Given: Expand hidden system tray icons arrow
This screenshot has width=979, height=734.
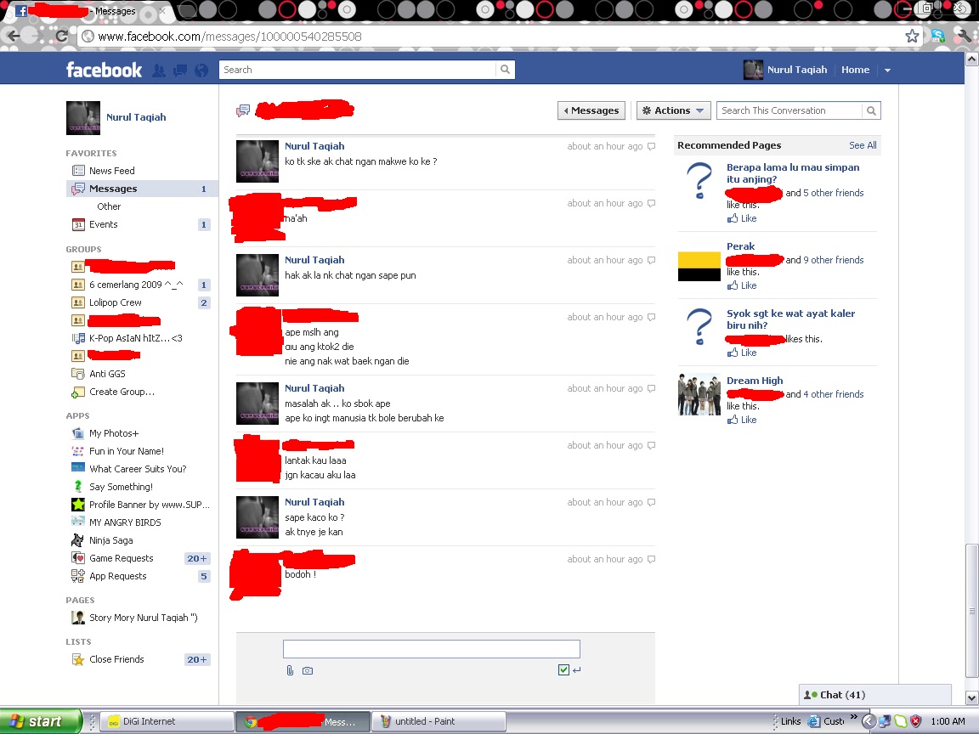Looking at the screenshot, I should click(868, 721).
